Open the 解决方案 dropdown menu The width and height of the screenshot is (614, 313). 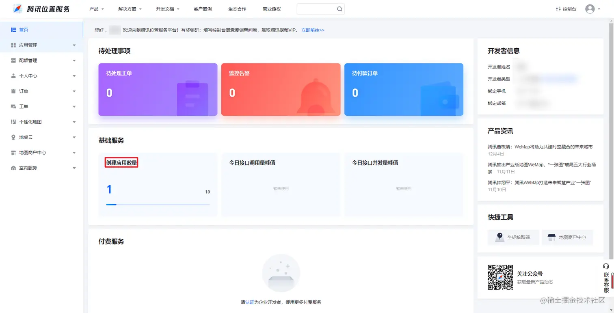[x=127, y=8]
